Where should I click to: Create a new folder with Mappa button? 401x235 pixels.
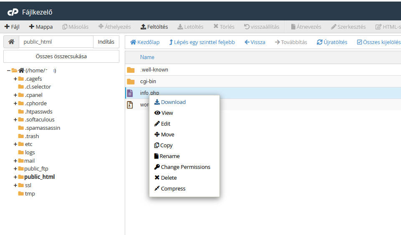point(41,27)
